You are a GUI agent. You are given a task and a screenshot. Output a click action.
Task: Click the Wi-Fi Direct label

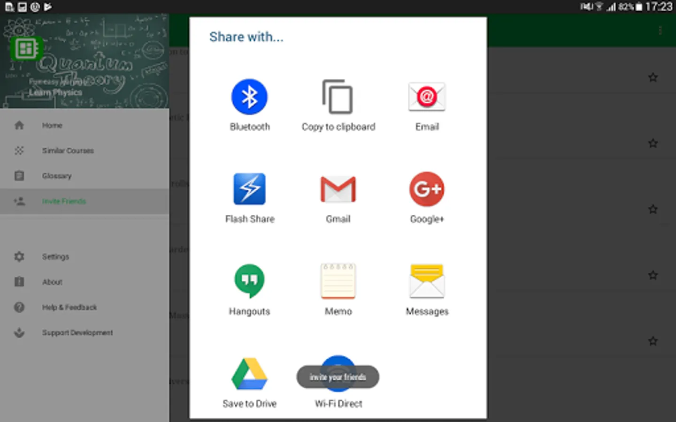pos(338,404)
